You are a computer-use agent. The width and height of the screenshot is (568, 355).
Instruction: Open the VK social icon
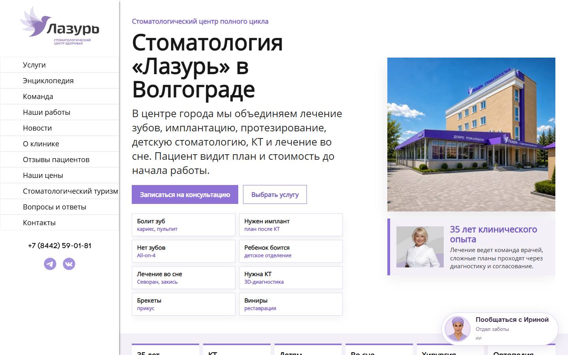point(69,264)
